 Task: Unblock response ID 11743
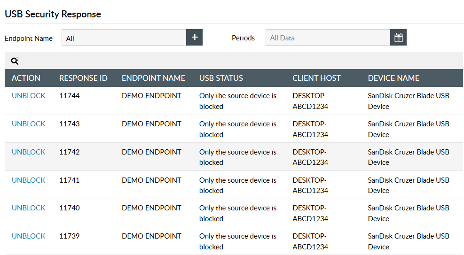[29, 124]
